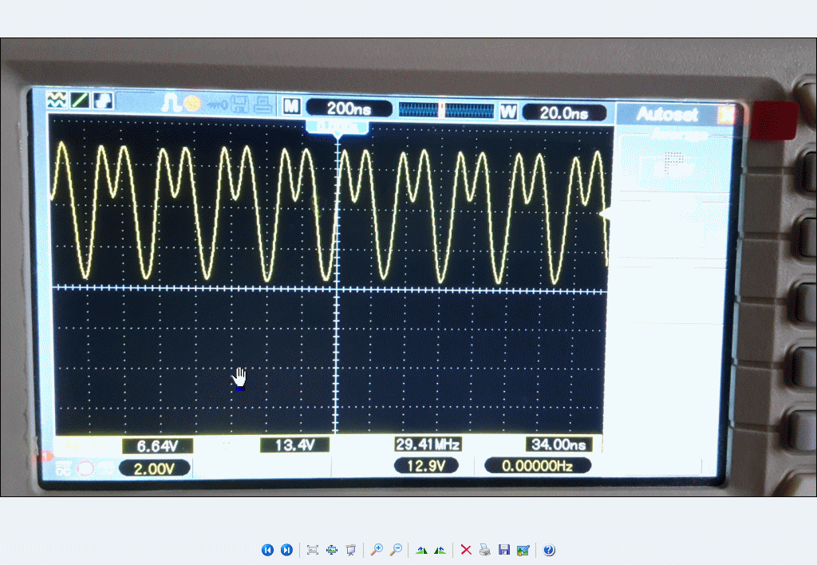This screenshot has height=565, width=817.
Task: Click the 200ns timebase readout
Action: [x=349, y=109]
